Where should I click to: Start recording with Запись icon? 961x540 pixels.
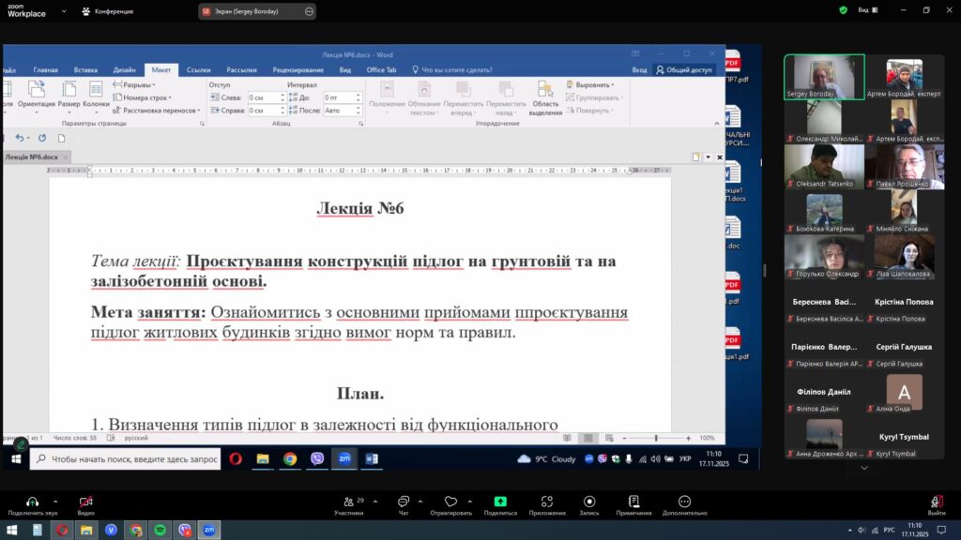[589, 502]
